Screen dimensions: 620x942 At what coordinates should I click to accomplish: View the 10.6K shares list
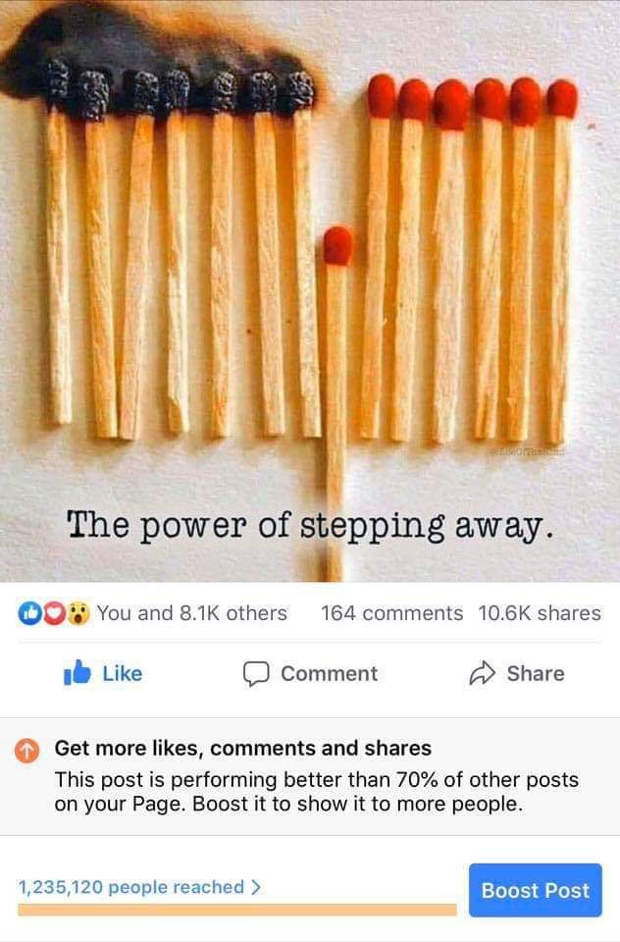(x=540, y=613)
